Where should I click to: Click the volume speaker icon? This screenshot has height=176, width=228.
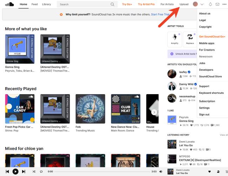tap(161, 171)
